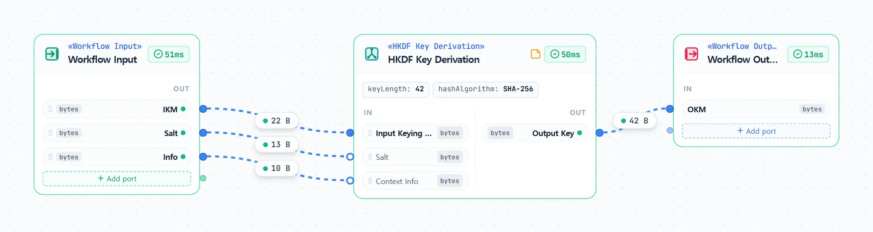Click the green add-port connector on Workflow Input
The height and width of the screenshot is (232, 873).
pyautogui.click(x=203, y=178)
